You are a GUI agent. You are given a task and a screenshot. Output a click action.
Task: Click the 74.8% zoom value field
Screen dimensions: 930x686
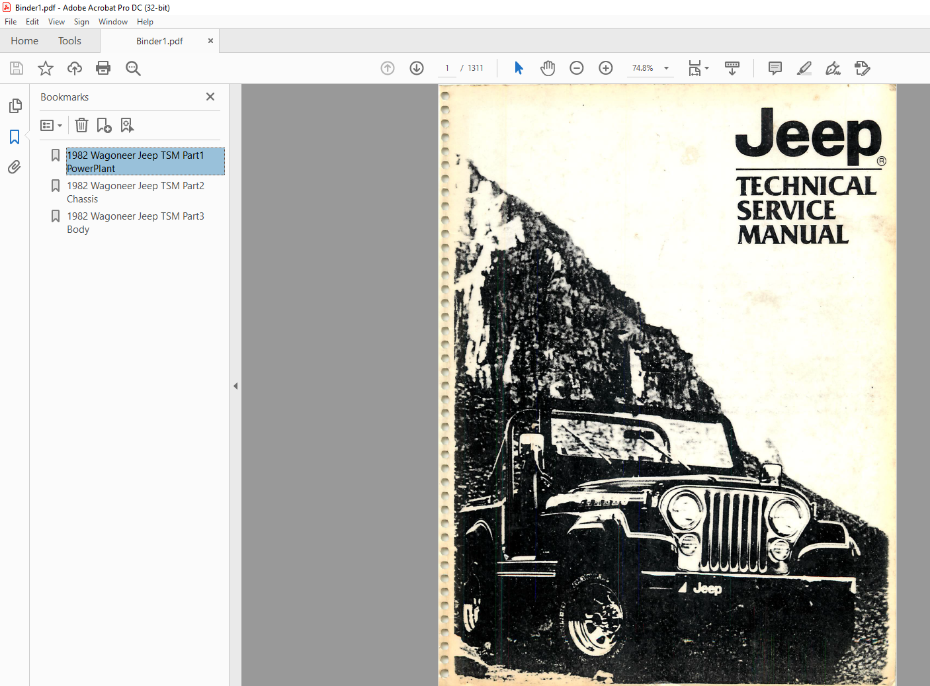click(642, 68)
